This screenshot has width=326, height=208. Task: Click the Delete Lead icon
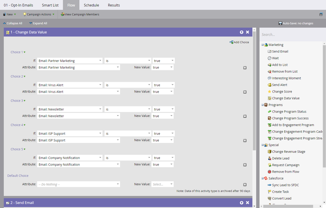point(269,158)
